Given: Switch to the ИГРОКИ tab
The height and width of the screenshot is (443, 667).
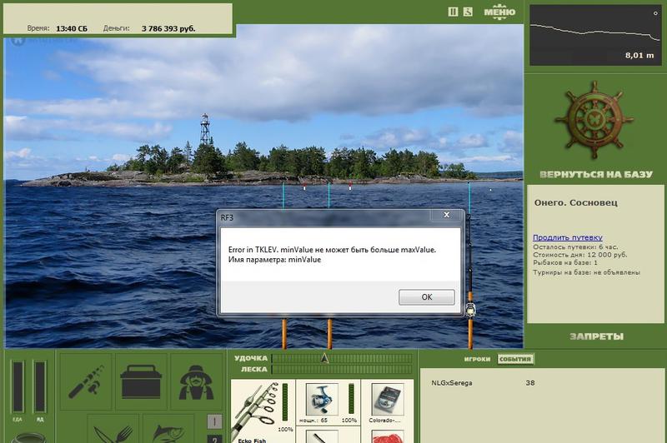Looking at the screenshot, I should point(477,359).
